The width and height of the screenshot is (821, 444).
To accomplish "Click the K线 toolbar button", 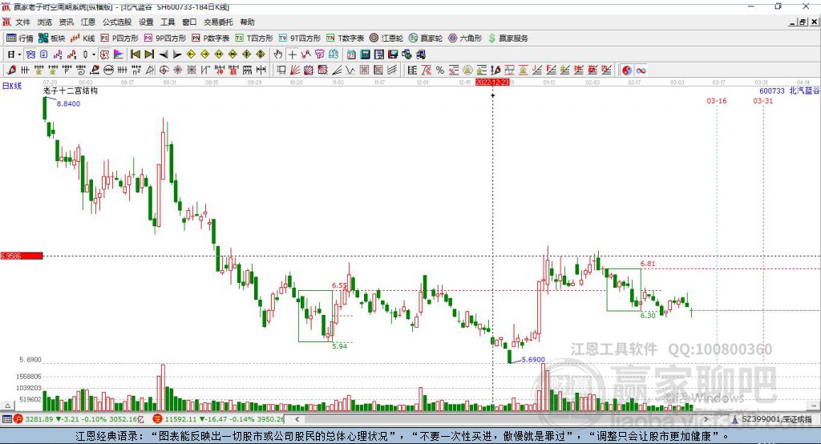I will (83, 38).
